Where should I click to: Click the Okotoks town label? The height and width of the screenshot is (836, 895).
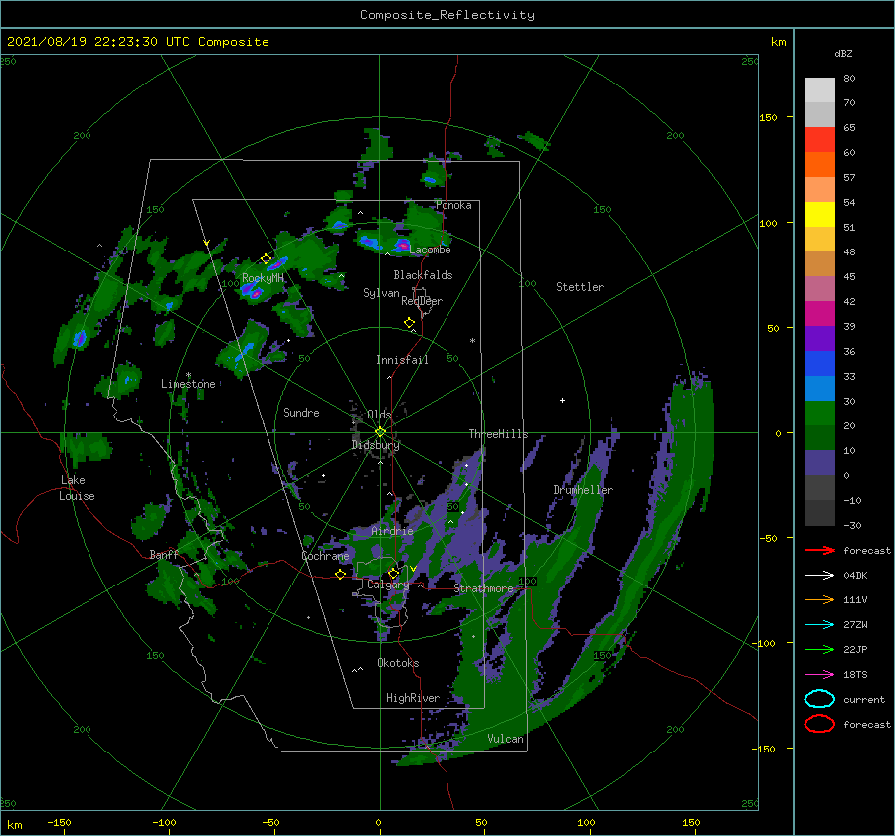click(x=398, y=663)
